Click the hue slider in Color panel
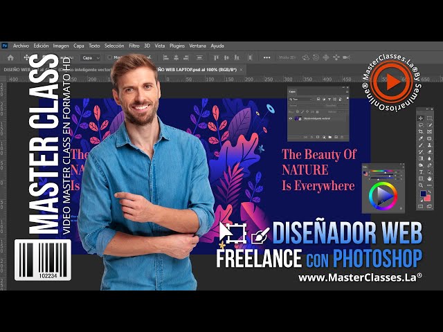This screenshot has width=443, height=332. (x=381, y=171)
